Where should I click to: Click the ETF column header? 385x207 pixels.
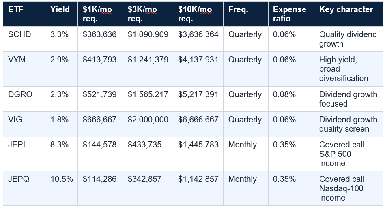pyautogui.click(x=24, y=14)
